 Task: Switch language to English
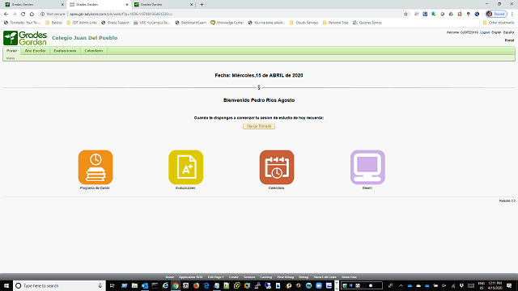(x=496, y=32)
